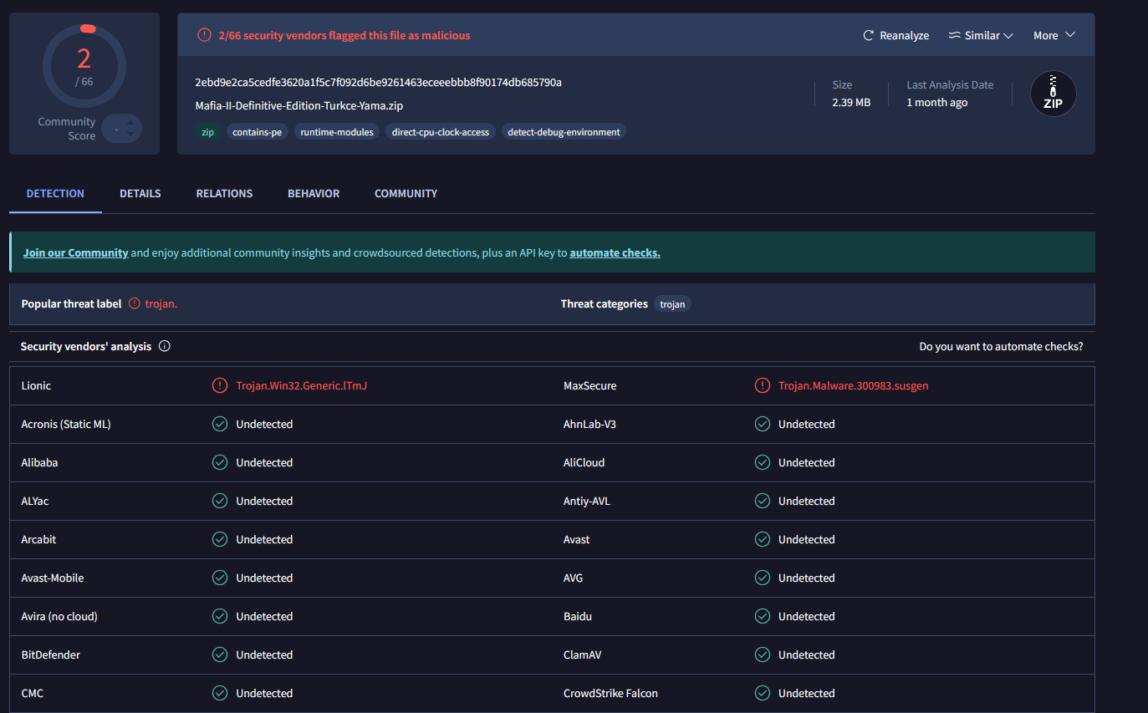Click the green check icon for Alibaba
This screenshot has width=1148, height=713.
[x=220, y=462]
